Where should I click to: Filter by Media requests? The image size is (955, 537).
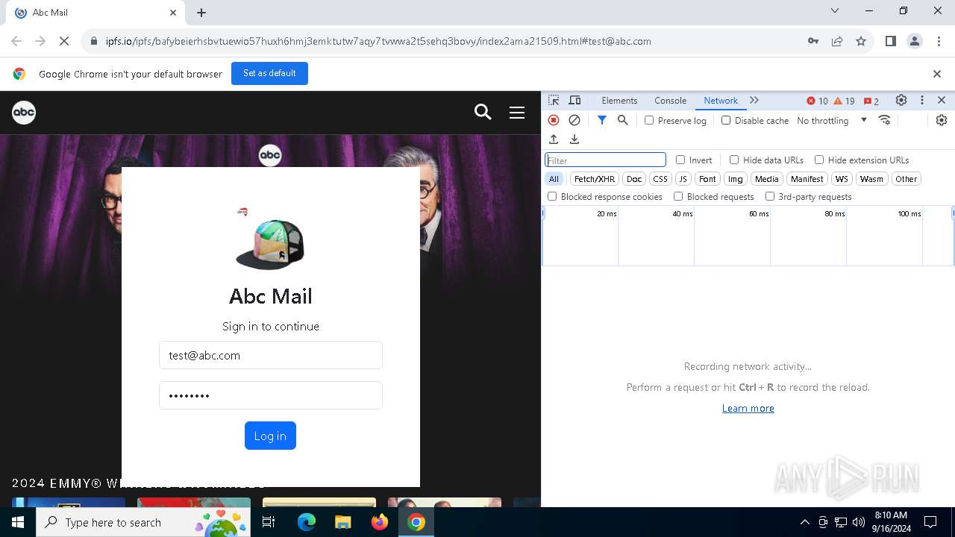[766, 179]
